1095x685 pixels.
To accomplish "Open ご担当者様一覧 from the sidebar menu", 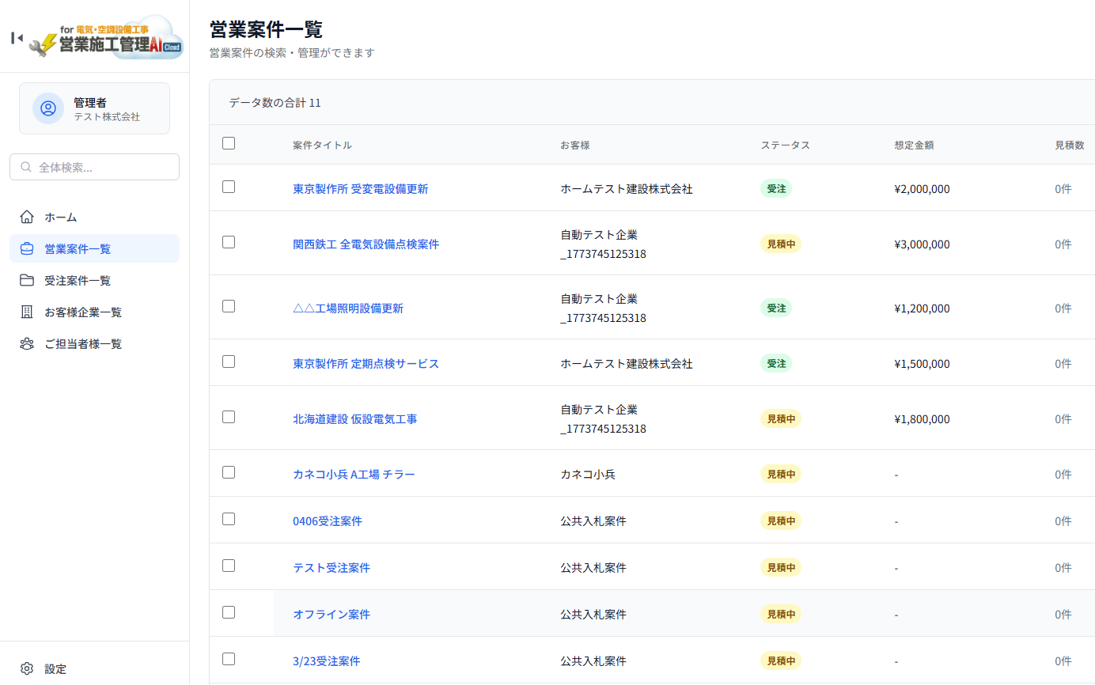I will point(83,343).
